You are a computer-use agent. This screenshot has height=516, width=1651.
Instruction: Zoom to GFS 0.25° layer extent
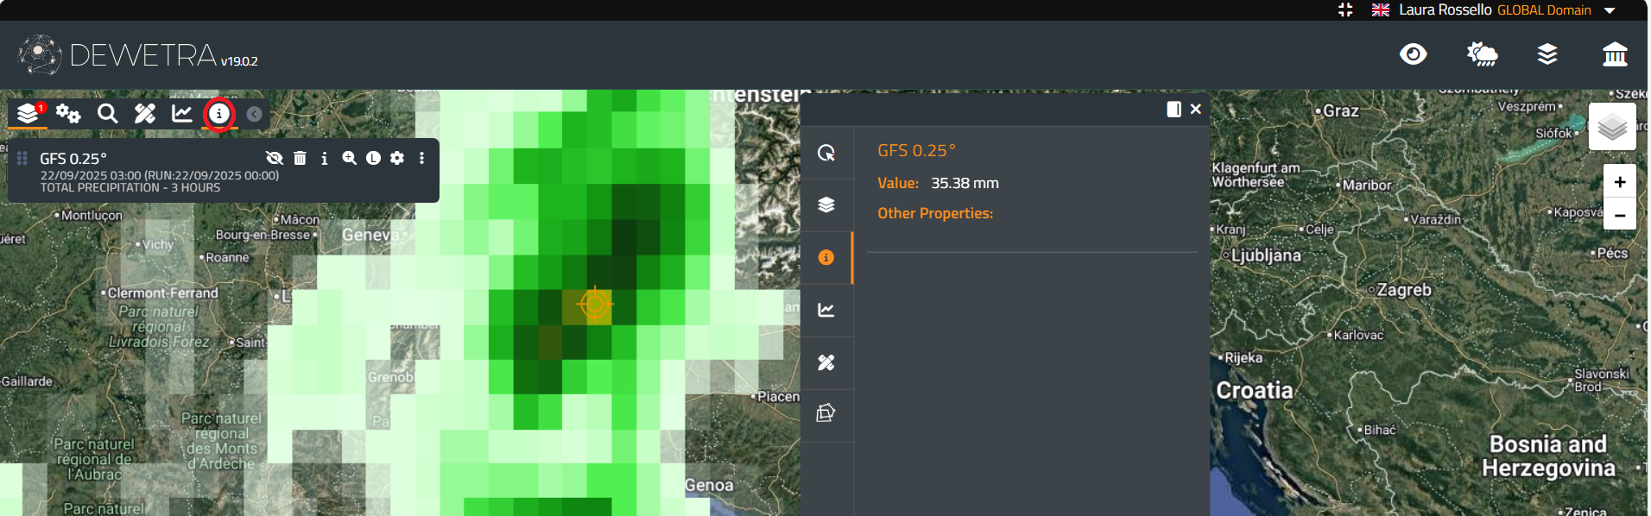(x=349, y=158)
